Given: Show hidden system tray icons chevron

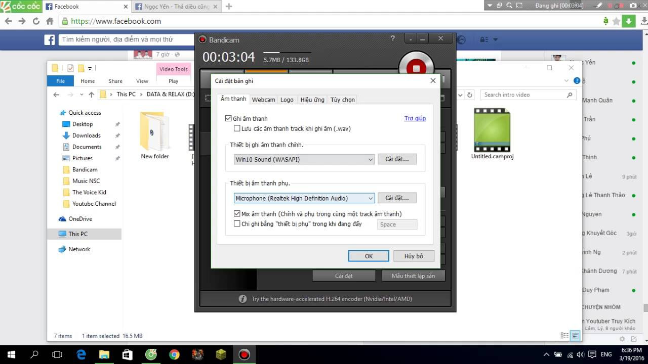Looking at the screenshot, I should click(x=546, y=354).
